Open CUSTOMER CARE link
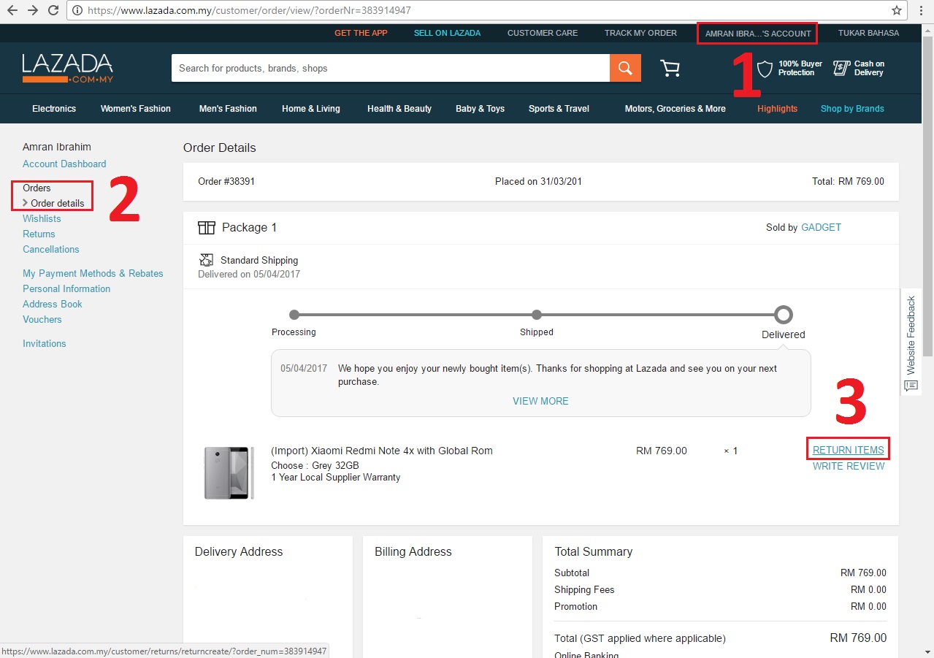The height and width of the screenshot is (658, 934). pos(543,33)
